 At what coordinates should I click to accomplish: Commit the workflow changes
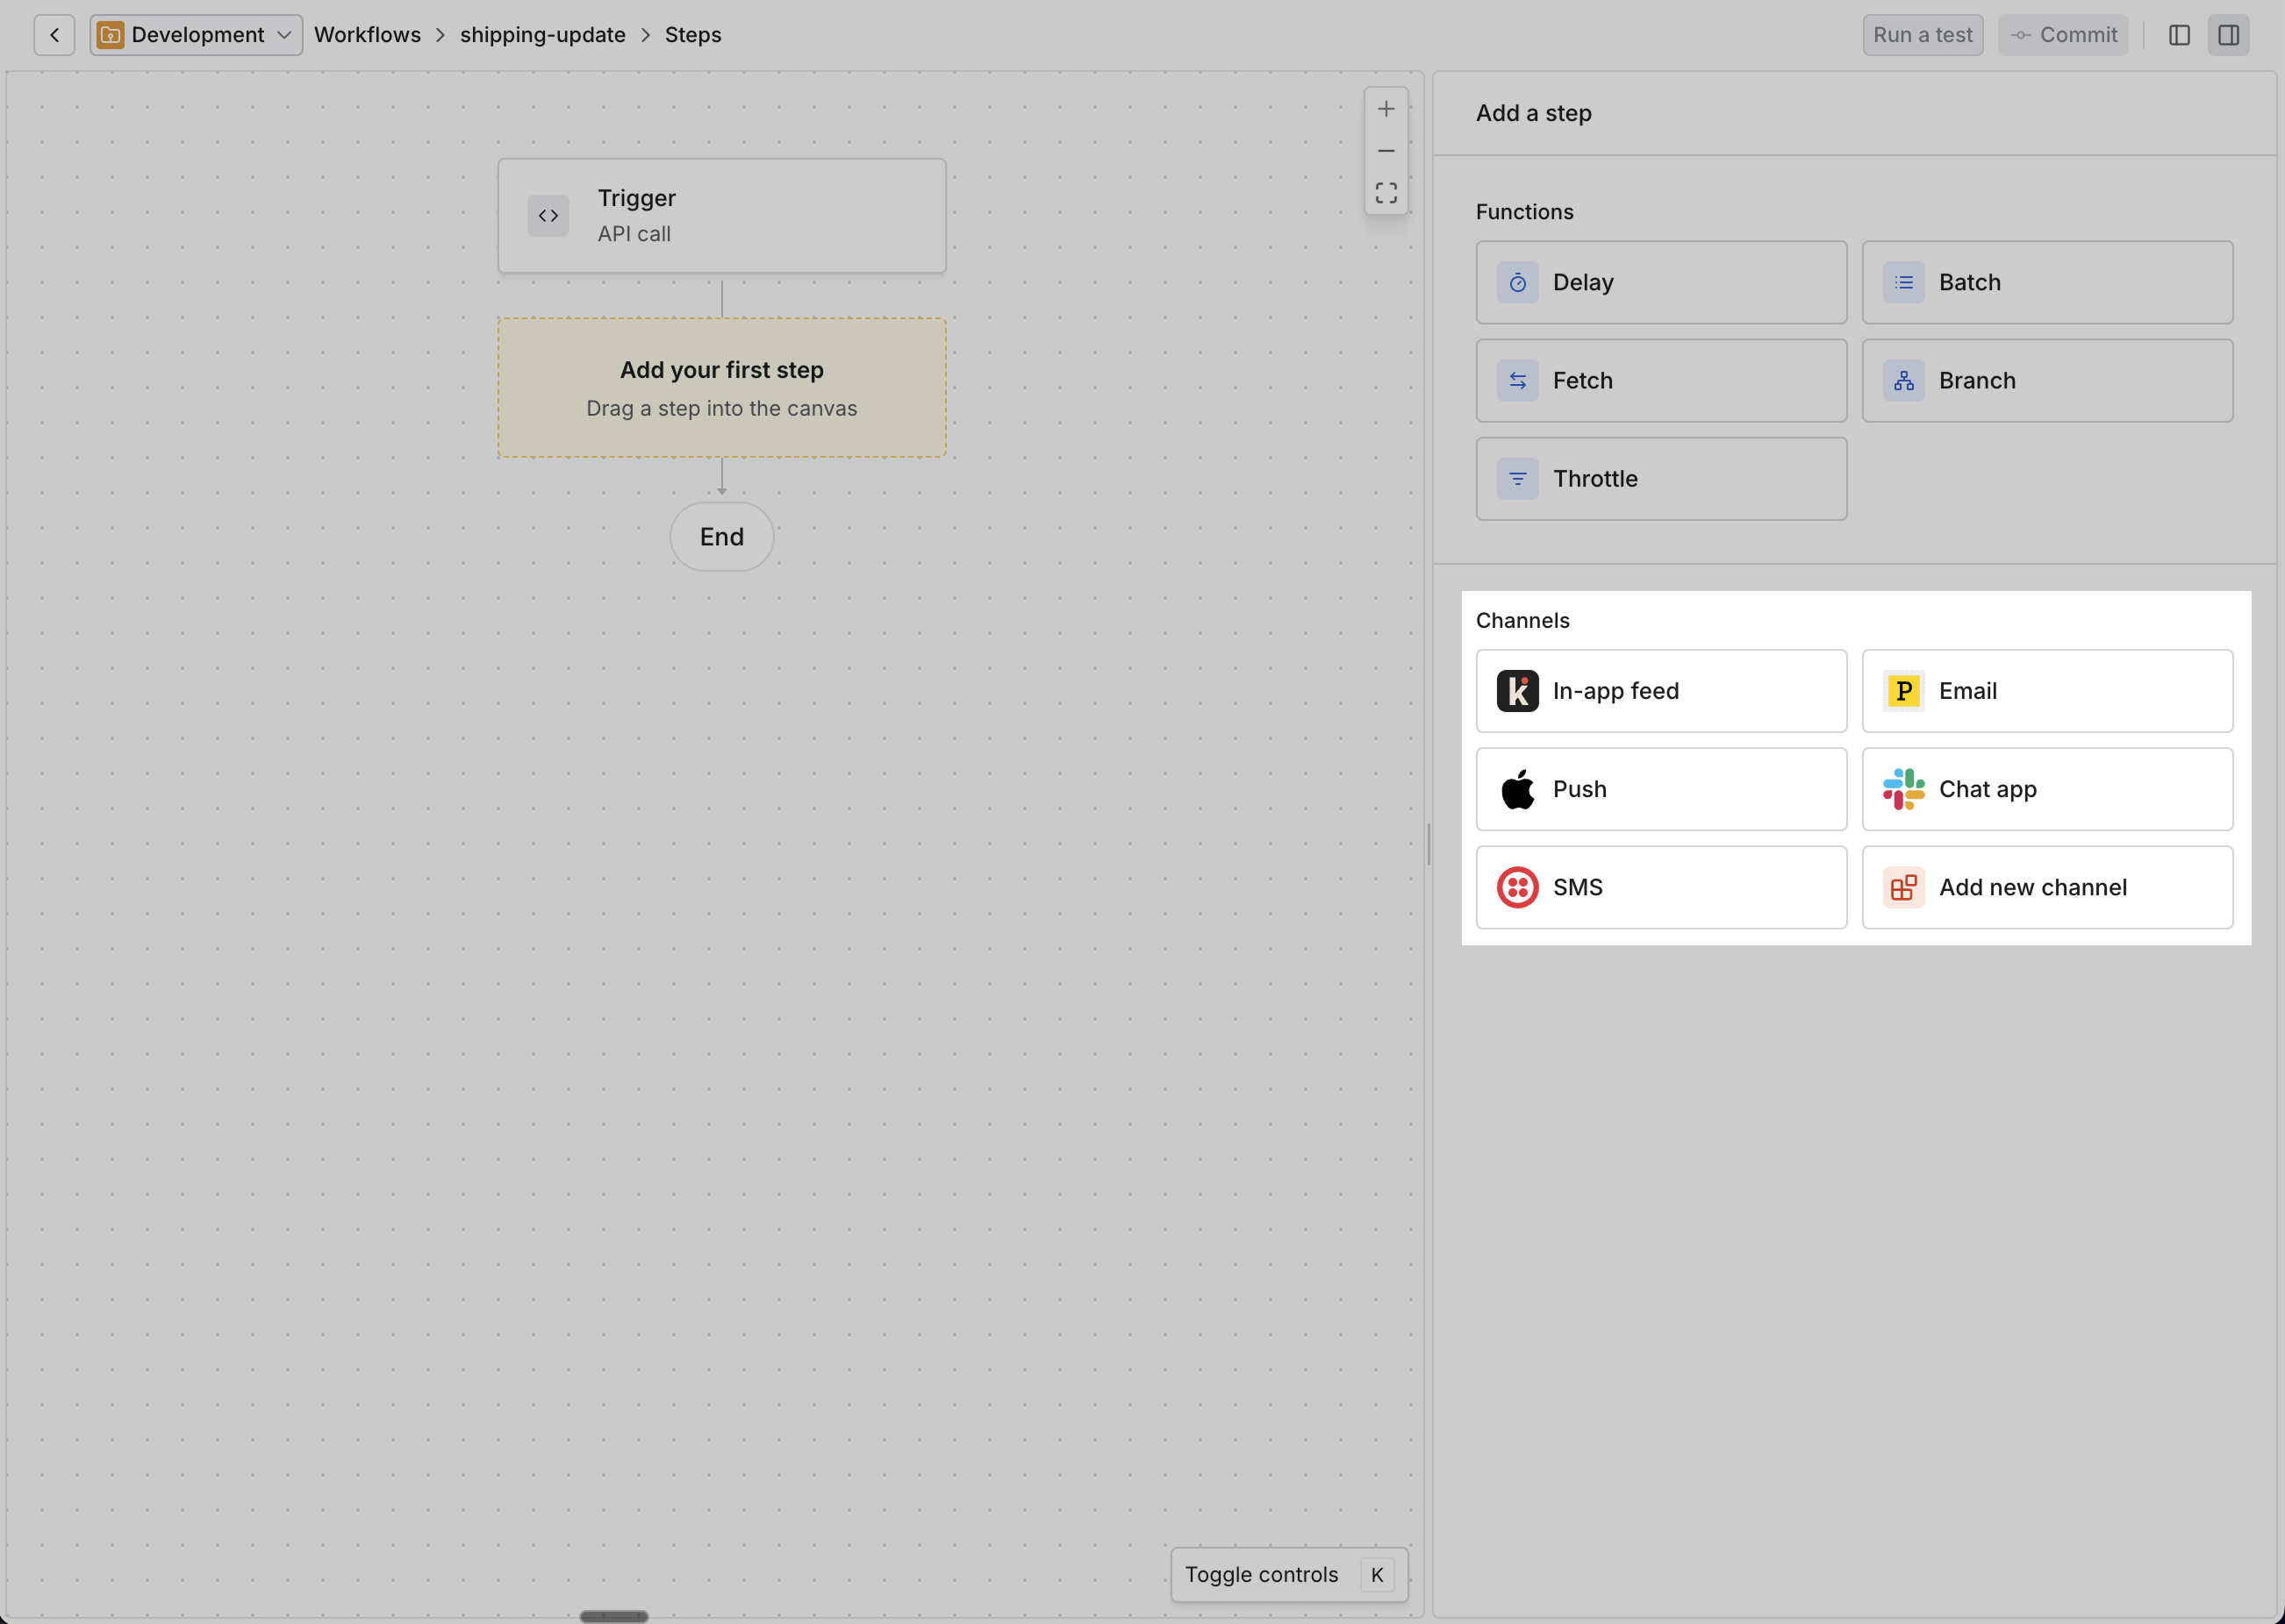2063,34
